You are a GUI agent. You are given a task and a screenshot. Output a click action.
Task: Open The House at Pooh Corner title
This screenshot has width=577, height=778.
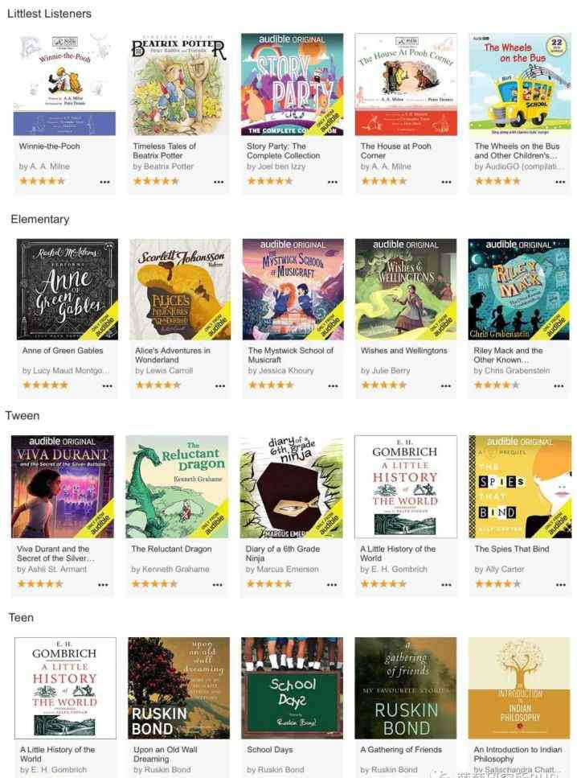coord(396,150)
